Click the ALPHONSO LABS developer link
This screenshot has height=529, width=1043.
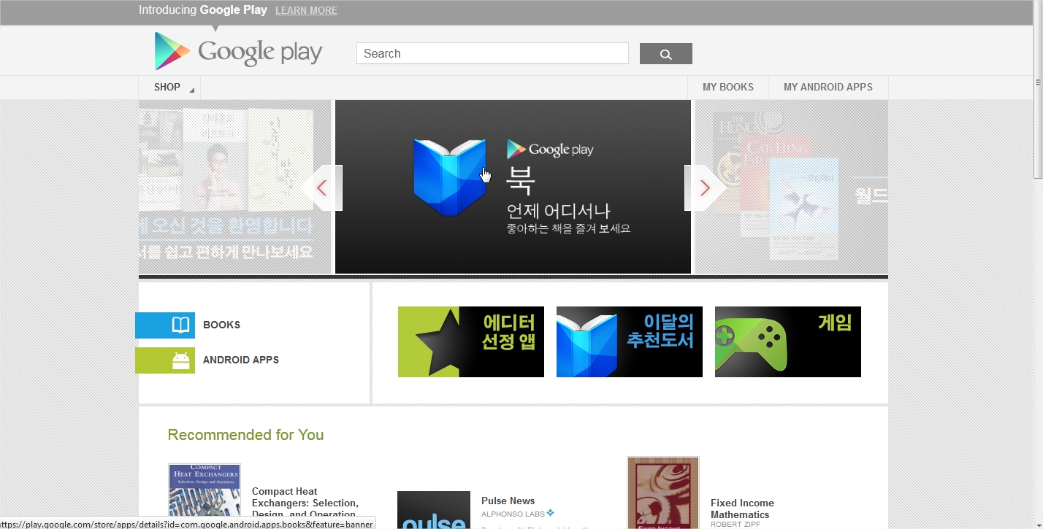[x=513, y=514]
